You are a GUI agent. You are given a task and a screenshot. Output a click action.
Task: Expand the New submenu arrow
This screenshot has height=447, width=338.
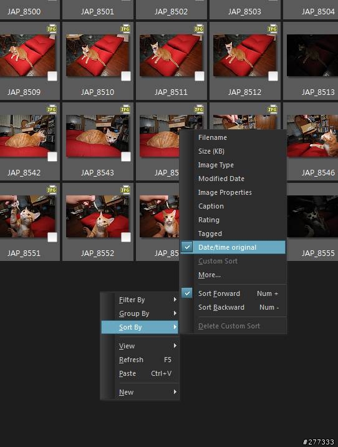pyautogui.click(x=175, y=391)
